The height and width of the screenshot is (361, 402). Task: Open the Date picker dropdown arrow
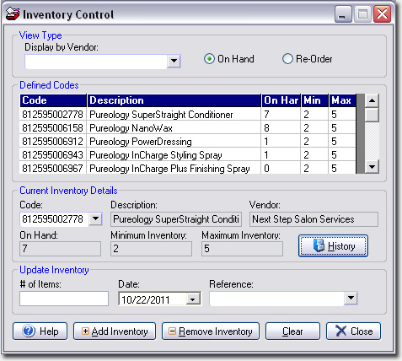pos(193,299)
